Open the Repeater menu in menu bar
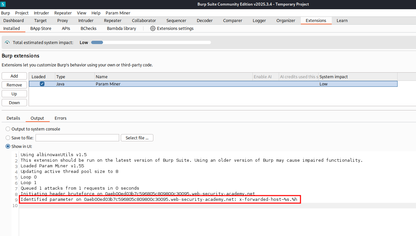The height and width of the screenshot is (236, 416). (63, 13)
